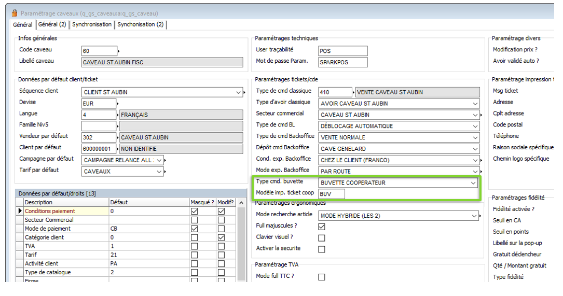Open the Type cmd. buvette dropdown

coord(473,183)
